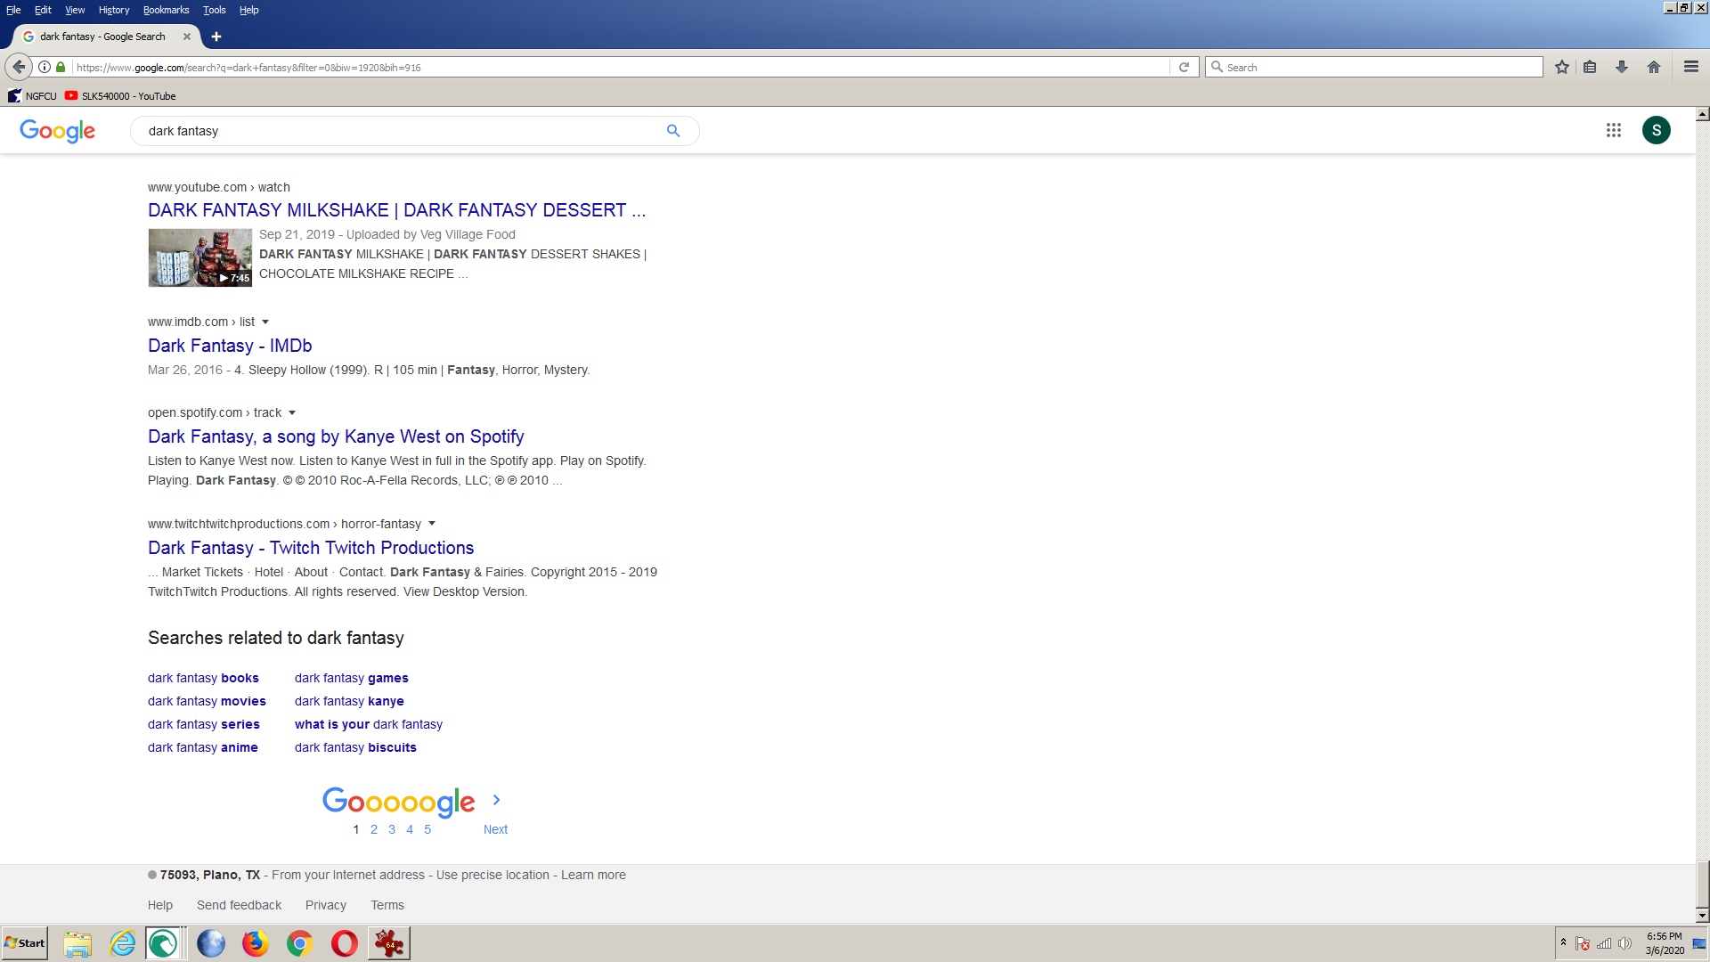The height and width of the screenshot is (962, 1710).
Task: Open downloads arrow icon
Action: [1622, 67]
